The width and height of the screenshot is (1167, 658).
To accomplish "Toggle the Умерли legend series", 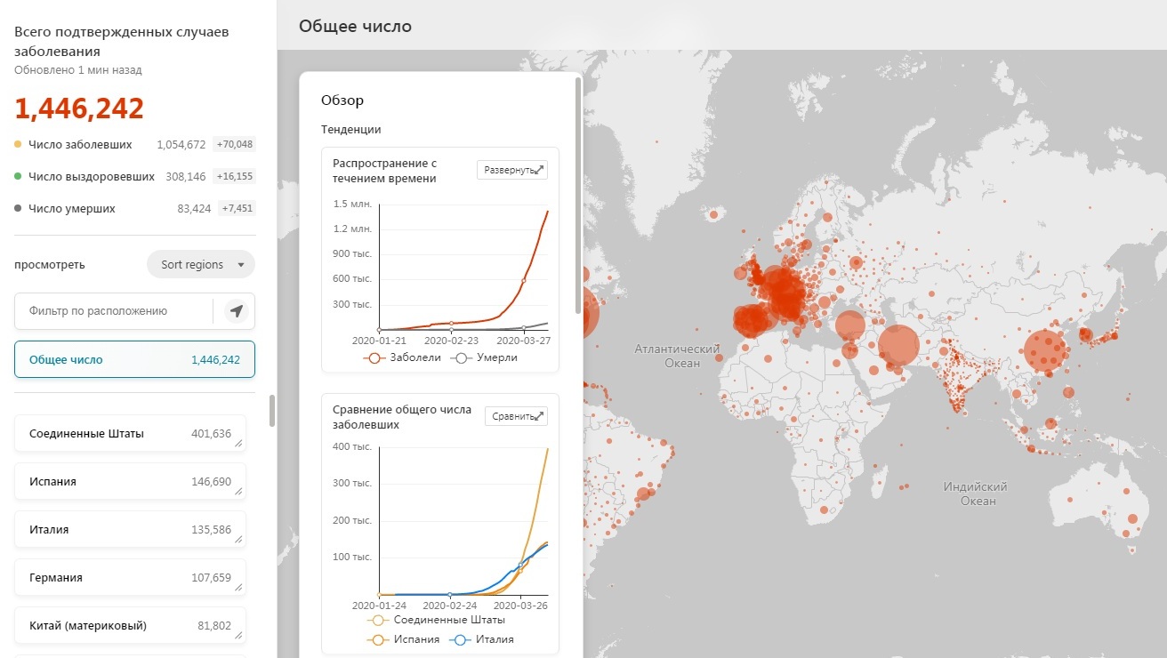I will click(x=485, y=357).
